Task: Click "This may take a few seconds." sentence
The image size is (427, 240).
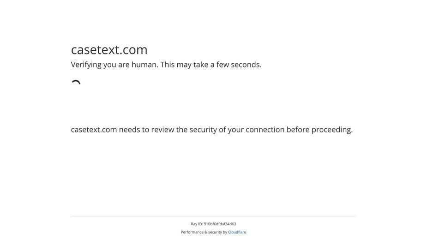Action: click(211, 65)
